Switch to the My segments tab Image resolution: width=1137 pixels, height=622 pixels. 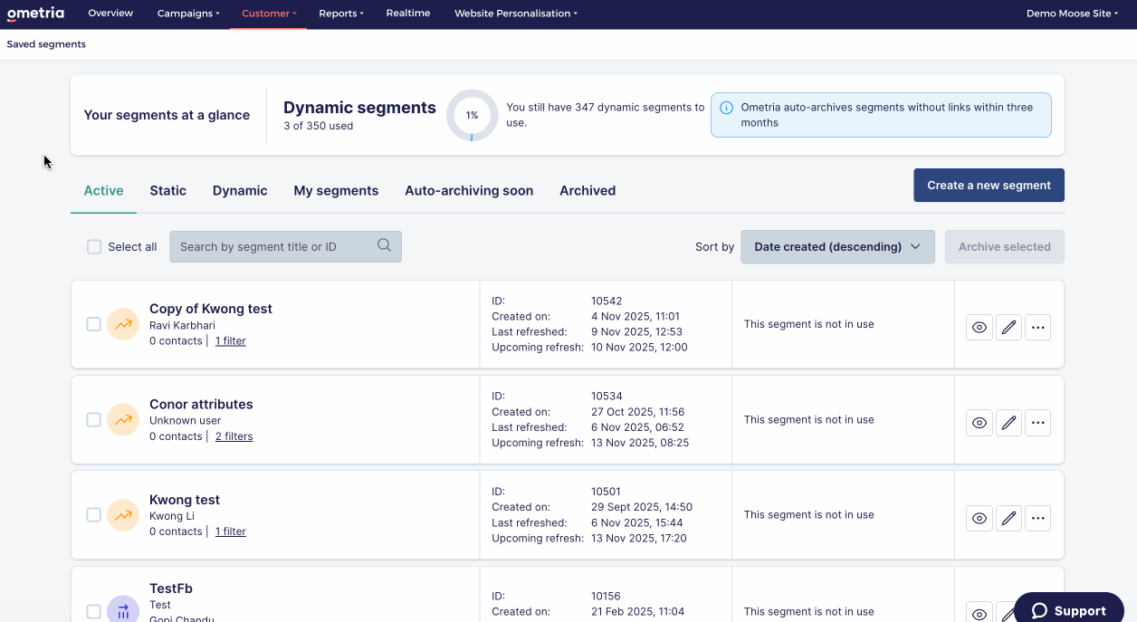click(x=336, y=190)
